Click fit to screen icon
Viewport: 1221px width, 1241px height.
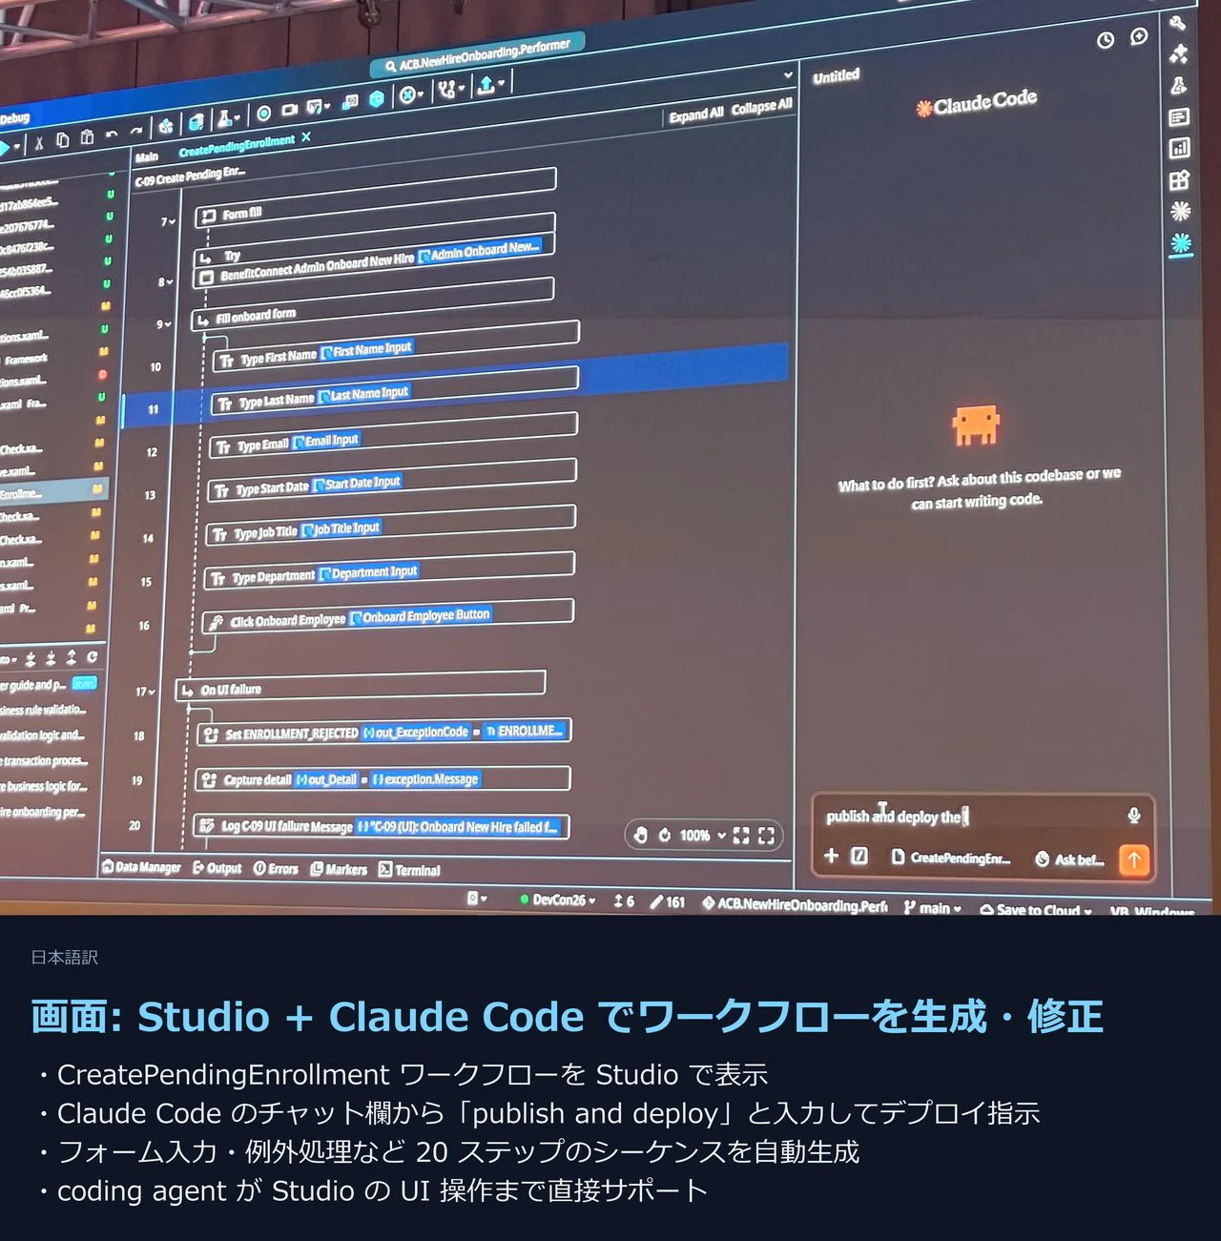click(x=741, y=836)
